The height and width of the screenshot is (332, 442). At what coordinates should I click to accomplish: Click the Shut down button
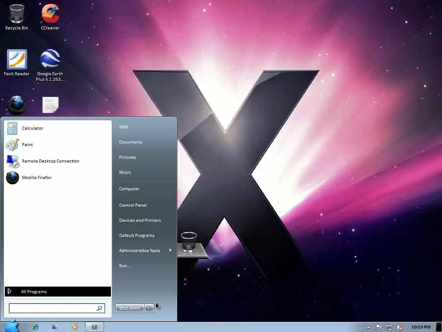coord(129,308)
